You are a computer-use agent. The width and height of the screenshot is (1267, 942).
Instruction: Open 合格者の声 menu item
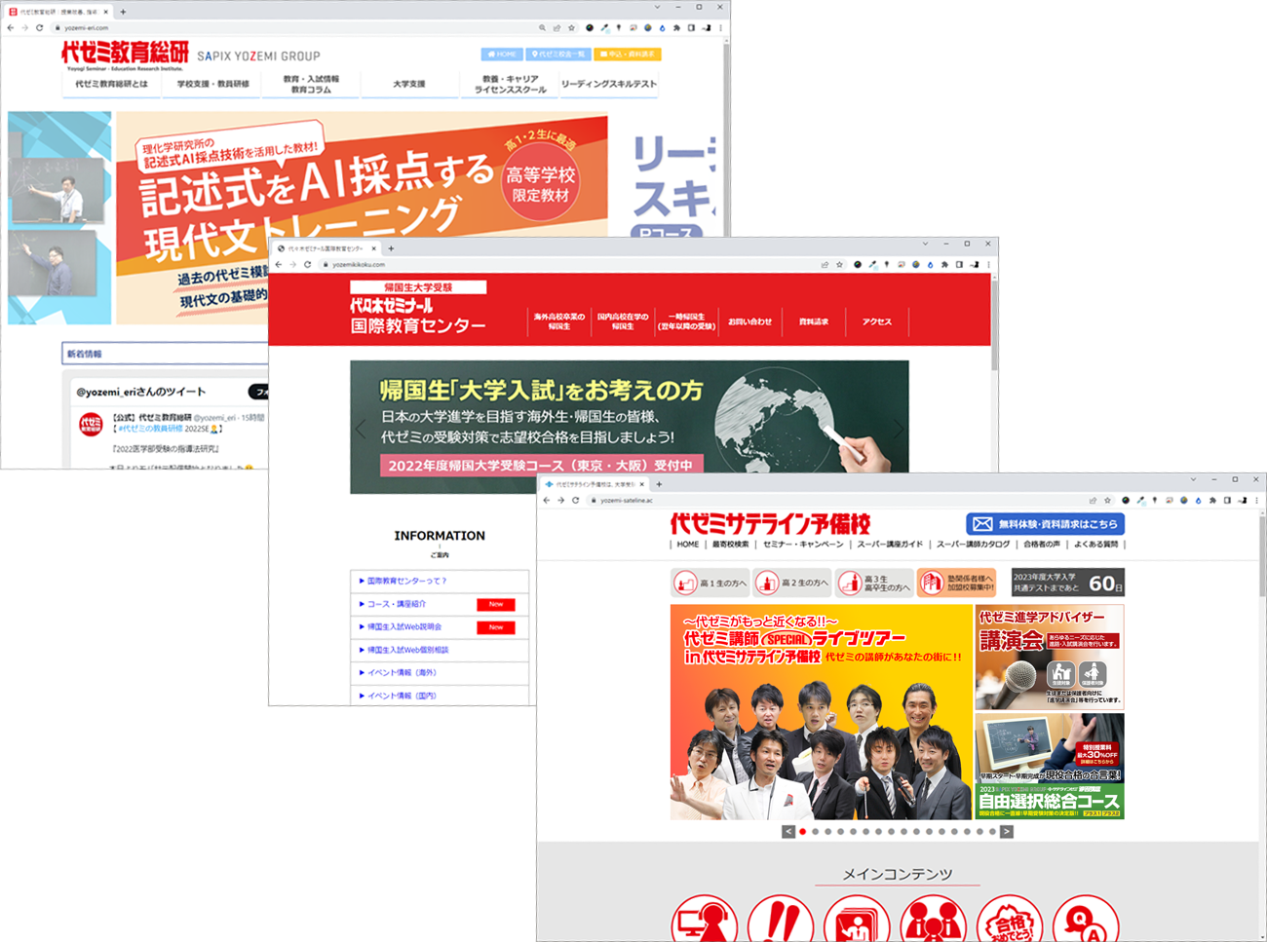[1042, 545]
